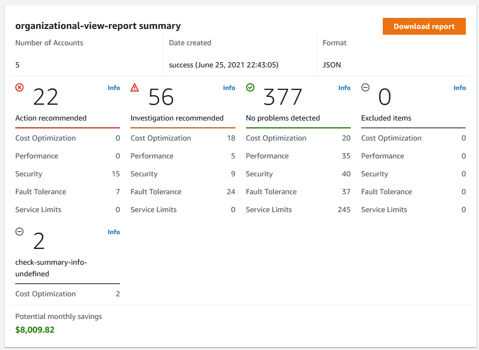This screenshot has height=350, width=479.
Task: Select Security row under Action recommended
Action: [67, 174]
